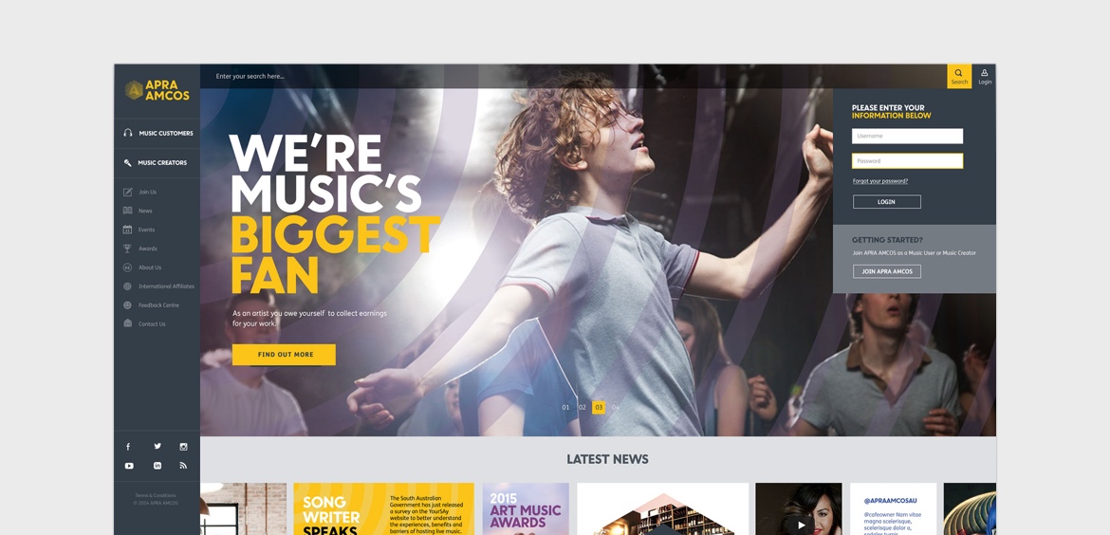The height and width of the screenshot is (535, 1110).
Task: Go to slide 02 of carousel
Action: point(582,408)
